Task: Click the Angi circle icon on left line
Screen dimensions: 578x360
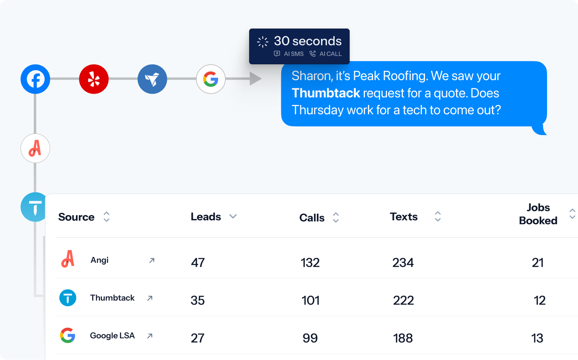Action: coord(35,148)
